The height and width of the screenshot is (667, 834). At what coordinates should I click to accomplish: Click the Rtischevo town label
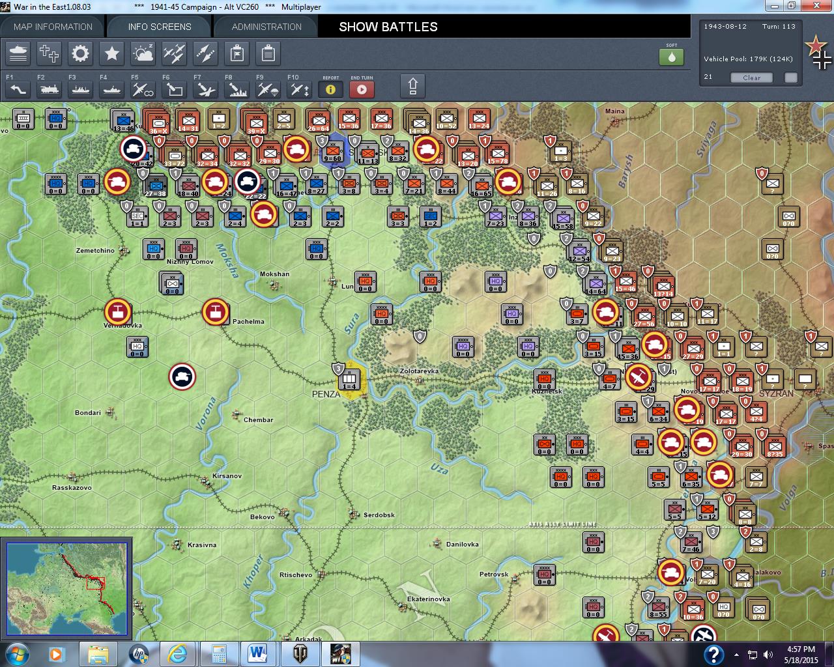pos(296,575)
